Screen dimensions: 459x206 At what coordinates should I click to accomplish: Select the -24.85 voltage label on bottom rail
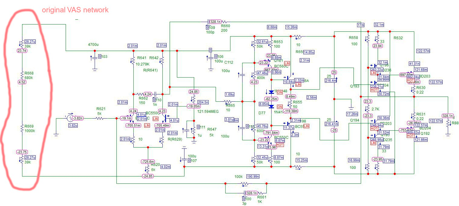coord(148,176)
